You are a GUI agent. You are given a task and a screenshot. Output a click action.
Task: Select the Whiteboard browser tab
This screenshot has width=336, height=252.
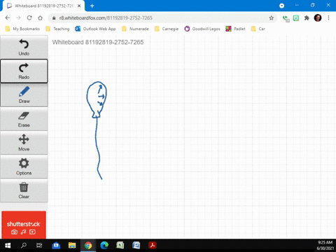pyautogui.click(x=43, y=6)
